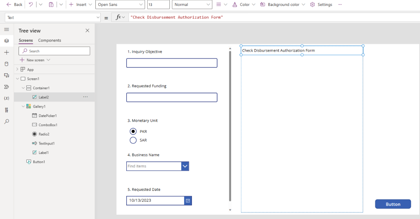Screen dimensions: 420x219
Task: Open the Insert menu
Action: [x=80, y=5]
